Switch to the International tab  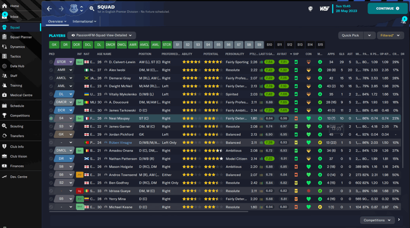pos(84,22)
